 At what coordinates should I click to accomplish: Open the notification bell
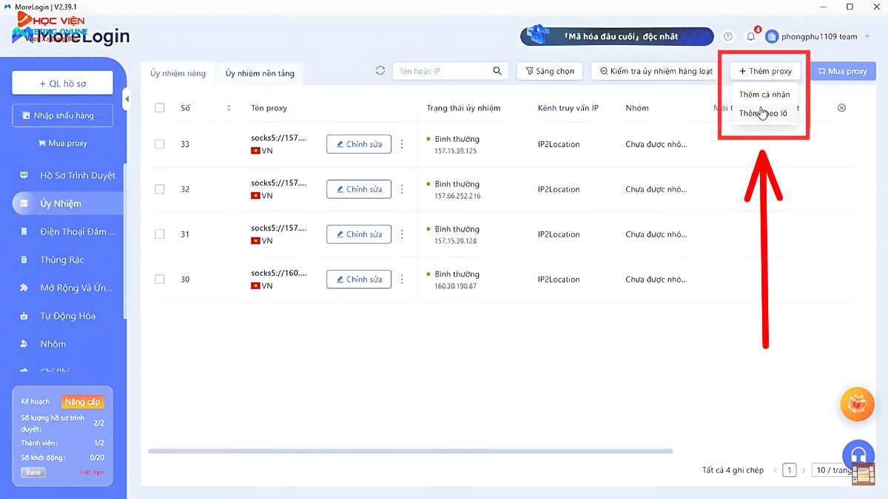point(751,36)
